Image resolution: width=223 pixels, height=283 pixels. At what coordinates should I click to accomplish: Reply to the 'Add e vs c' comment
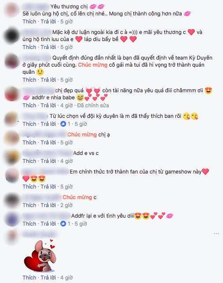48,161
